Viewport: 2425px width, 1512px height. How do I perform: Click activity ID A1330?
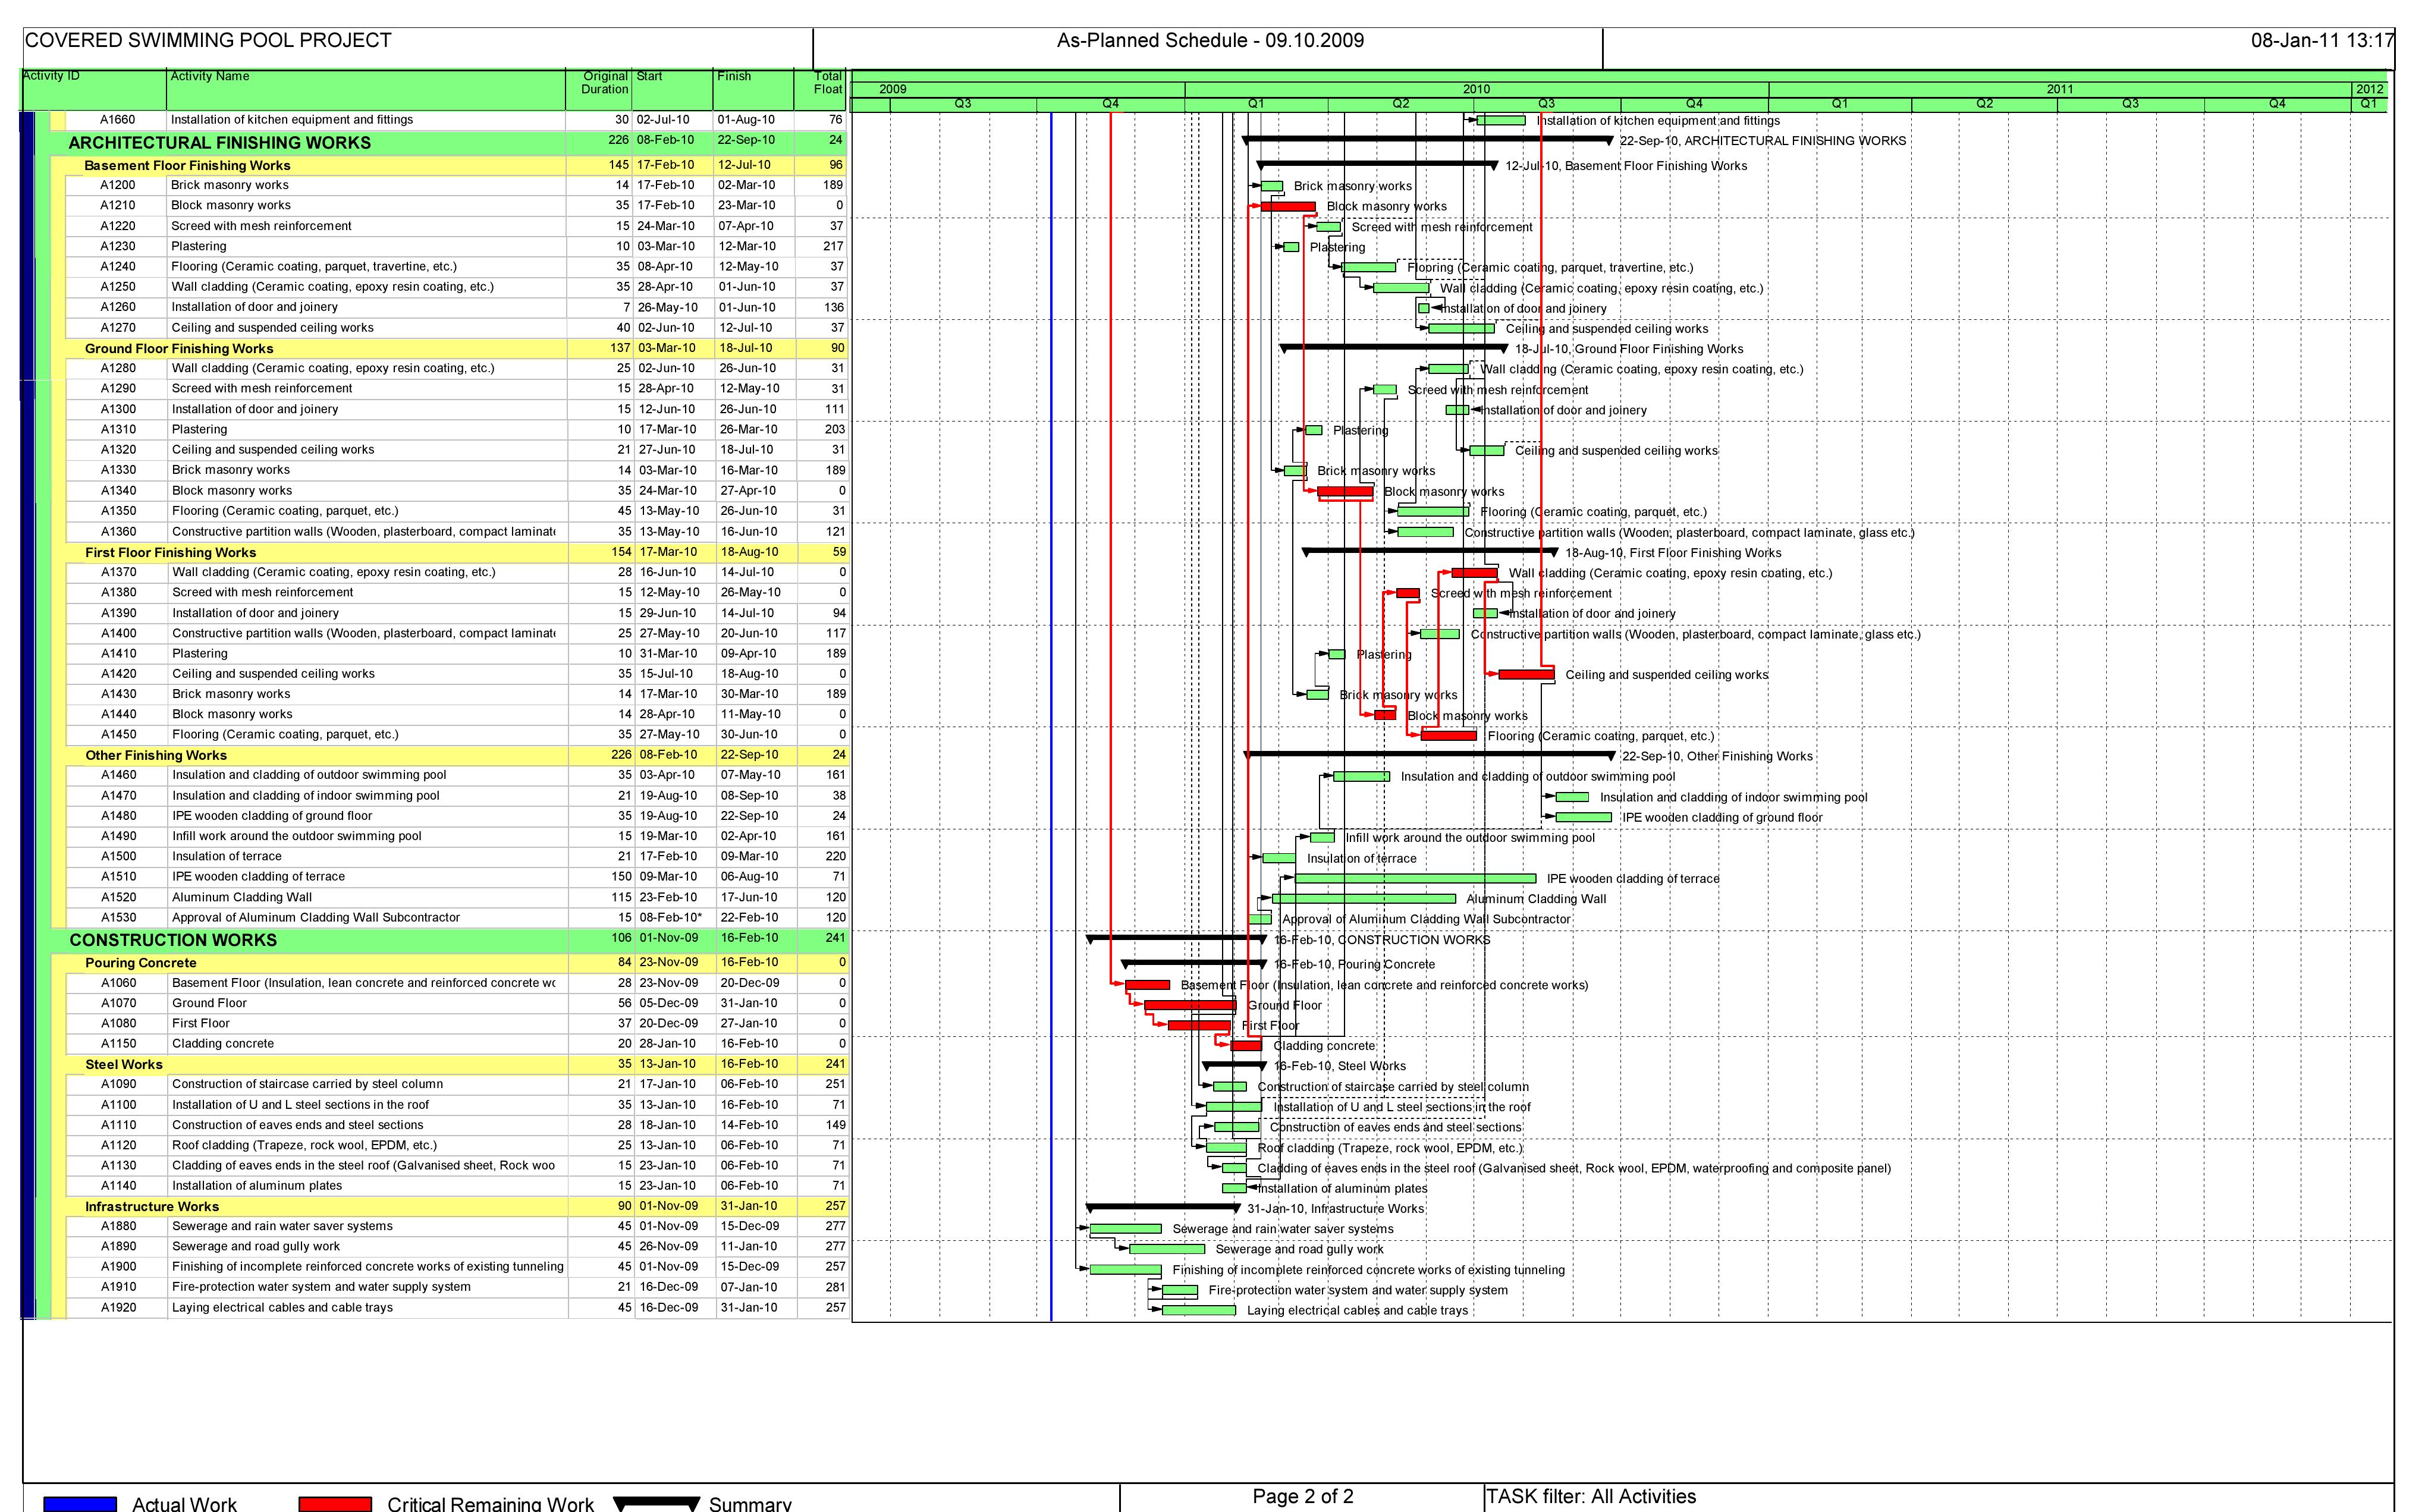point(118,470)
